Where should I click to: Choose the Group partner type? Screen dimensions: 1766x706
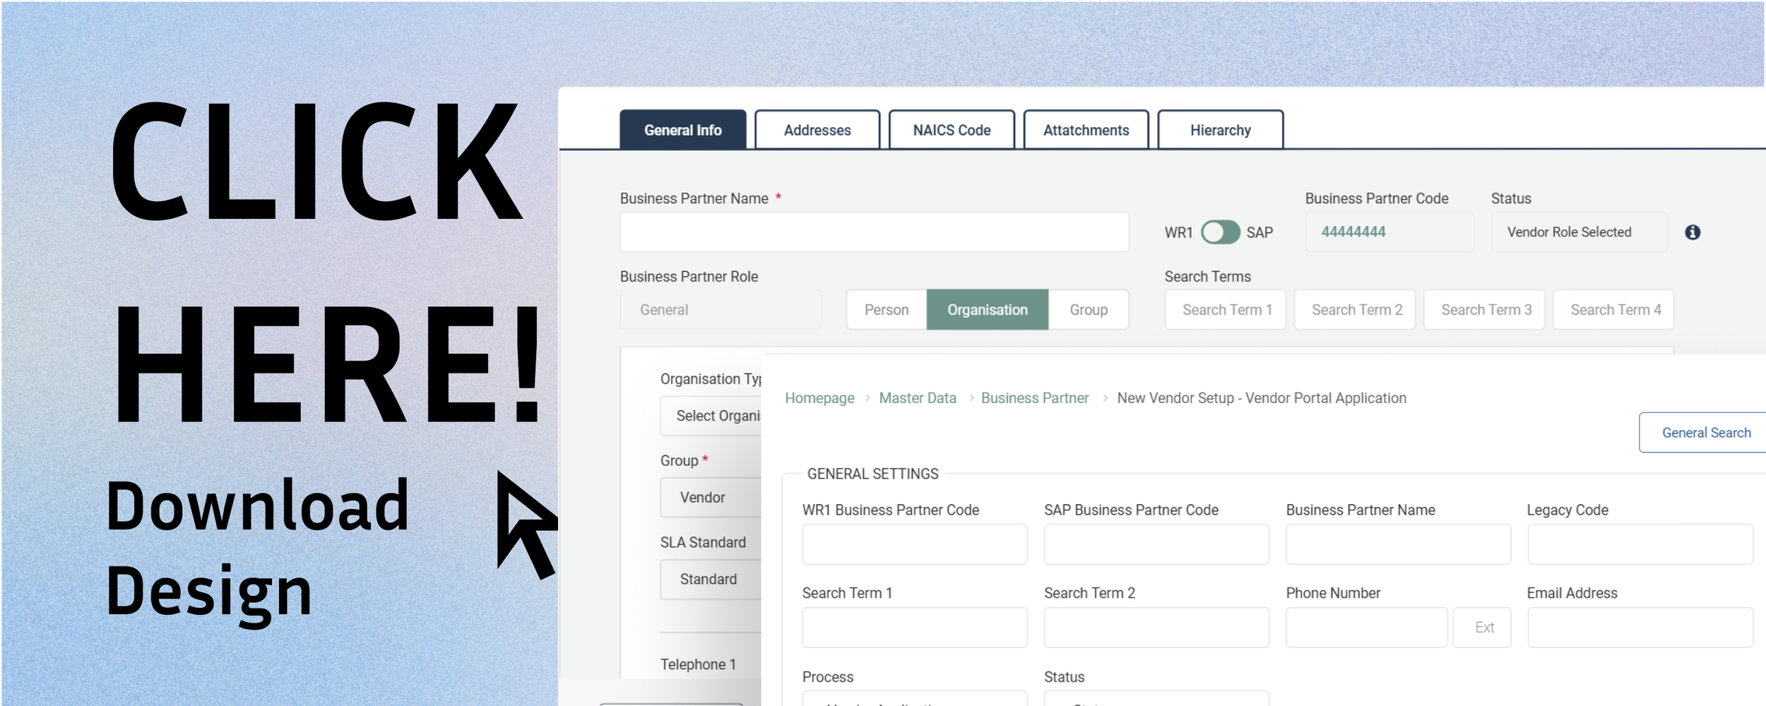tap(1089, 310)
